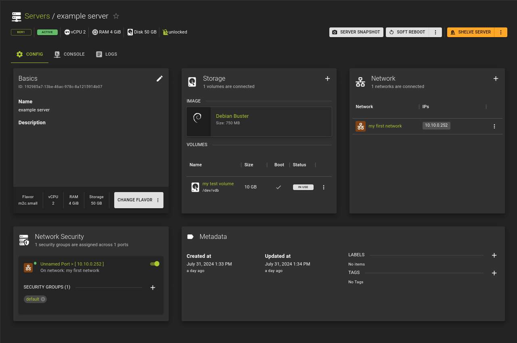
Task: Toggle port security switch for Unnamed Port
Action: coord(155,264)
